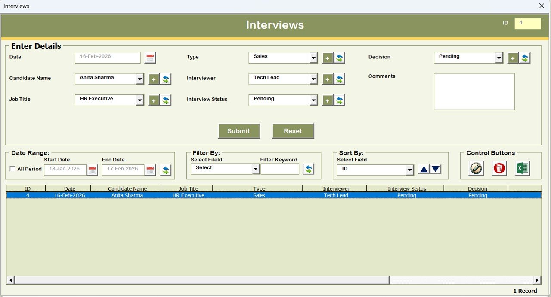Click inside the Comments text box
551x297 pixels.
(474, 91)
